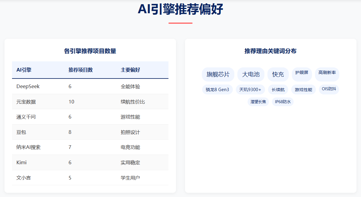The height and width of the screenshot is (197, 361).
Task: Click the 全能体验 preference cell
Action: tap(142, 86)
